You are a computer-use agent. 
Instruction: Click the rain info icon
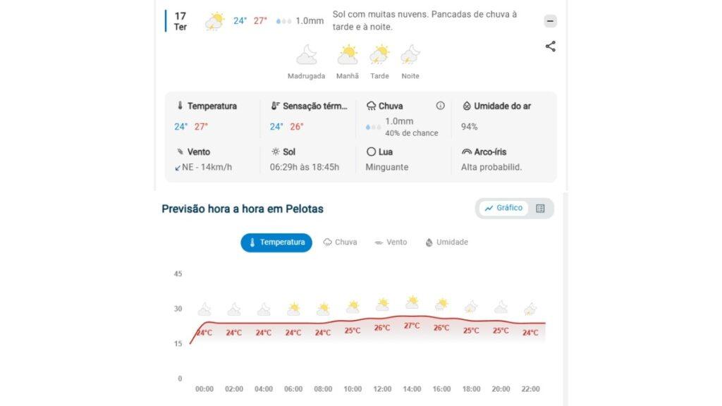click(x=441, y=106)
